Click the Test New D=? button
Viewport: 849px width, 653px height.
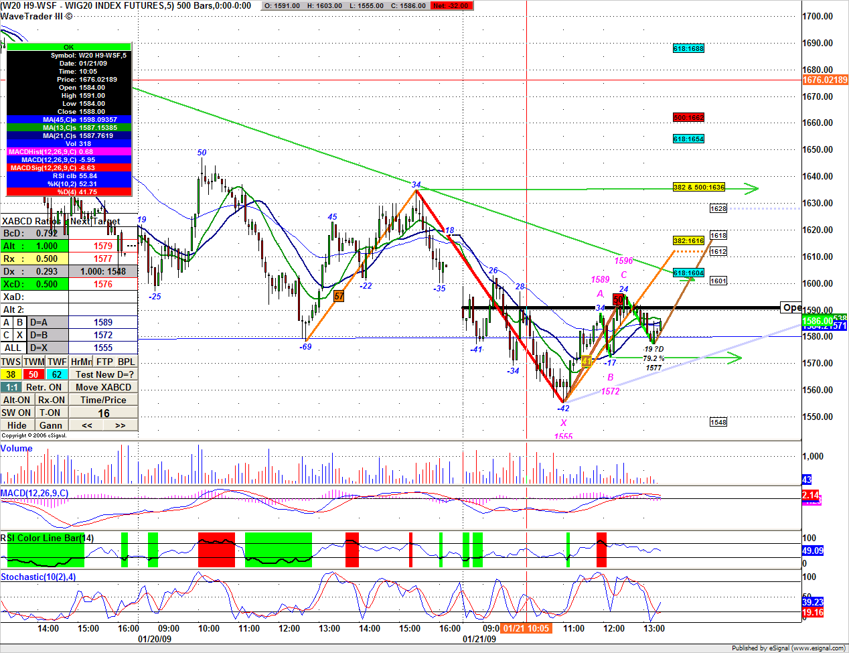(104, 374)
